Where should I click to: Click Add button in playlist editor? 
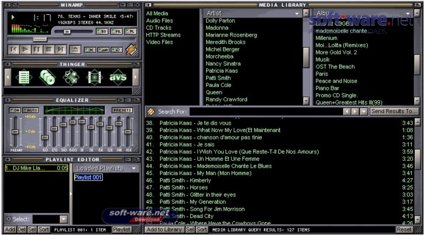point(10,230)
